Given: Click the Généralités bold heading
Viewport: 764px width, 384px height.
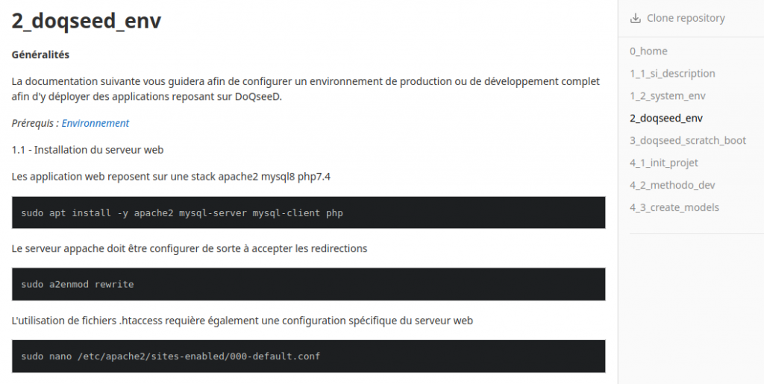Looking at the screenshot, I should (40, 54).
